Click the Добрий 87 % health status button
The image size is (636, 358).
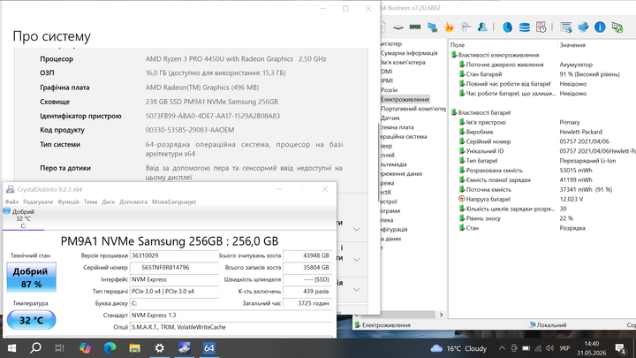click(31, 278)
